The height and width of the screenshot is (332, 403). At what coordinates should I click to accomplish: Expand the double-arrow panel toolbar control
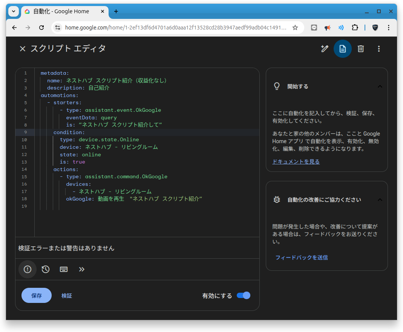[81, 269]
